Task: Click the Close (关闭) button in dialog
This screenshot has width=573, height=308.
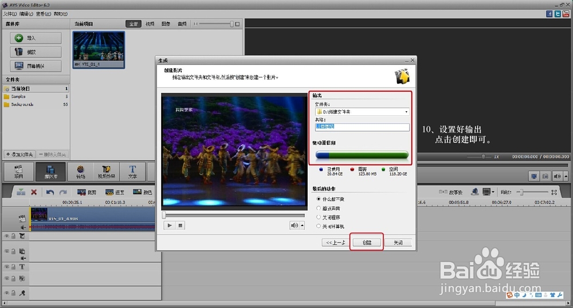Action: [x=398, y=243]
